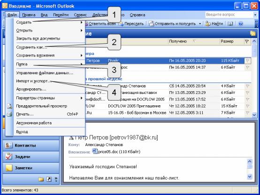
Task: Click message list scroll down arrow
Action: 254,115
